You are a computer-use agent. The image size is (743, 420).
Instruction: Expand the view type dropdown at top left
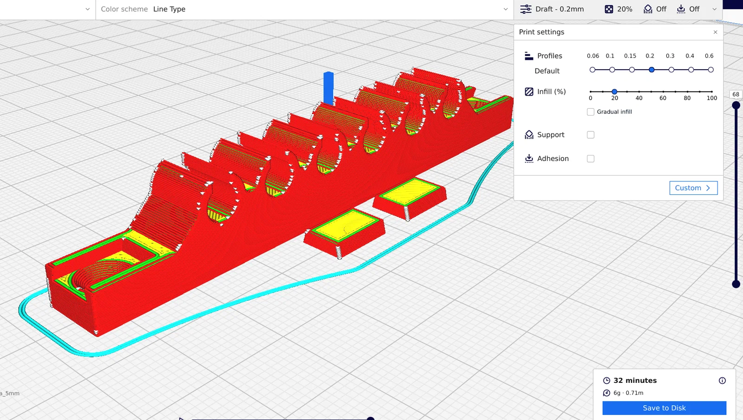pos(87,9)
